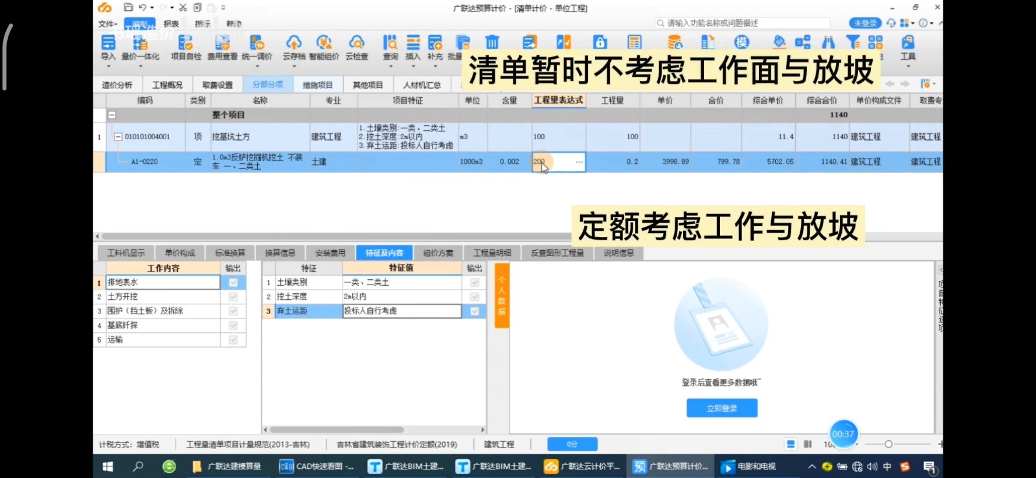
Task: Open CAD快速看图 from taskbar
Action: click(x=317, y=466)
